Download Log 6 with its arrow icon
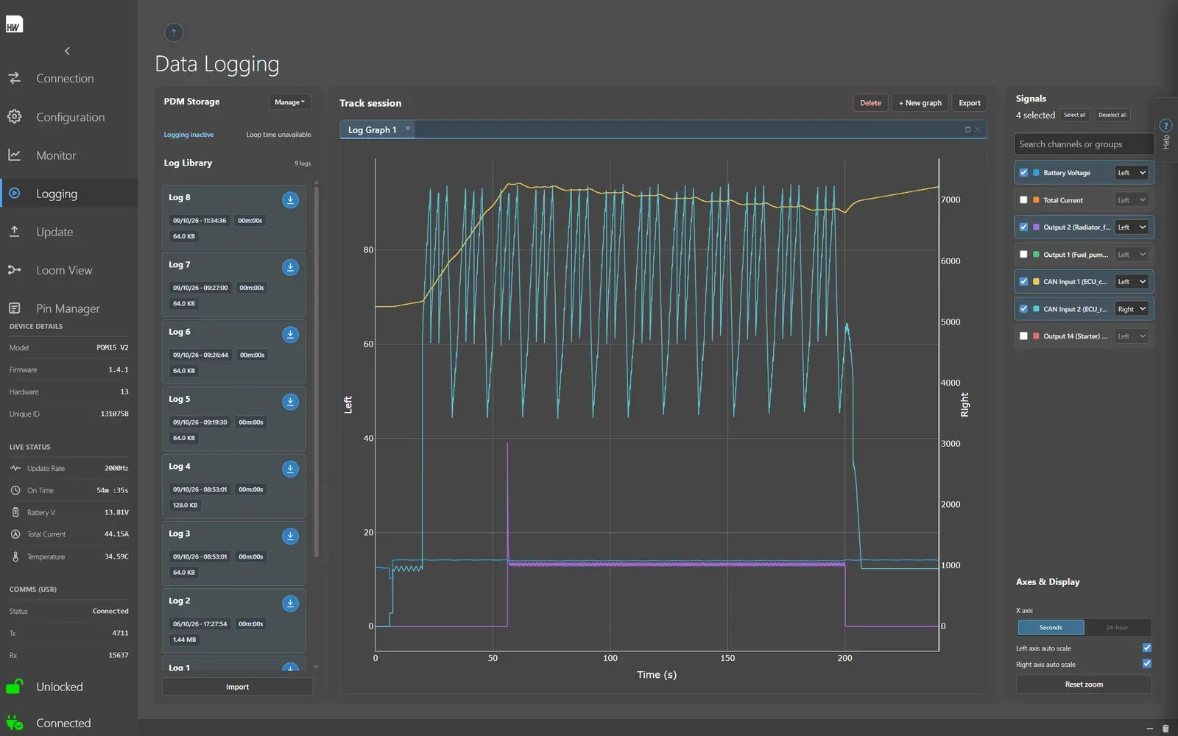The image size is (1178, 736). (x=290, y=334)
